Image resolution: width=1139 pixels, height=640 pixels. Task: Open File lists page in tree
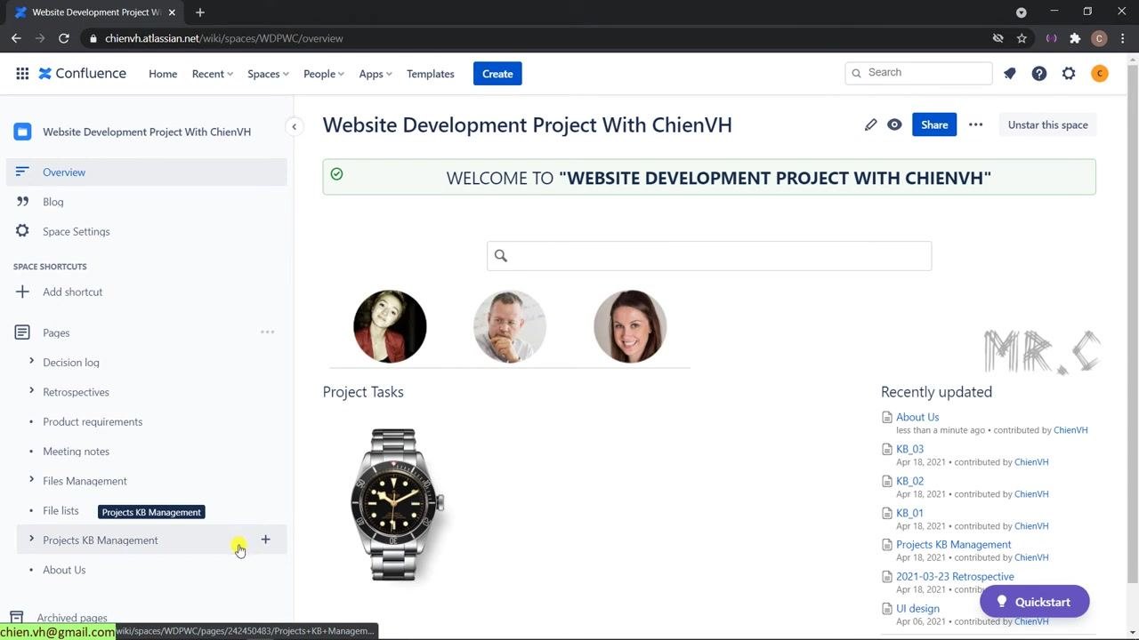(61, 510)
